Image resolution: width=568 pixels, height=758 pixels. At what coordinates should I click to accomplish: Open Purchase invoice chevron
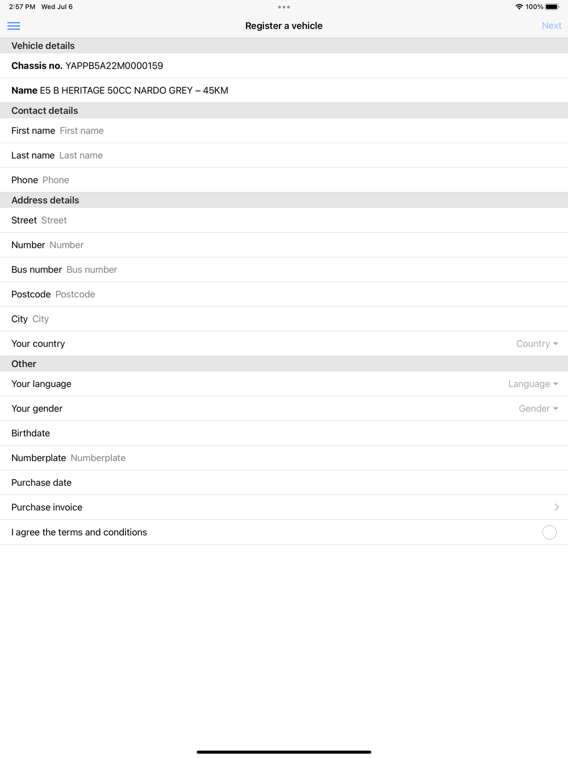[556, 507]
